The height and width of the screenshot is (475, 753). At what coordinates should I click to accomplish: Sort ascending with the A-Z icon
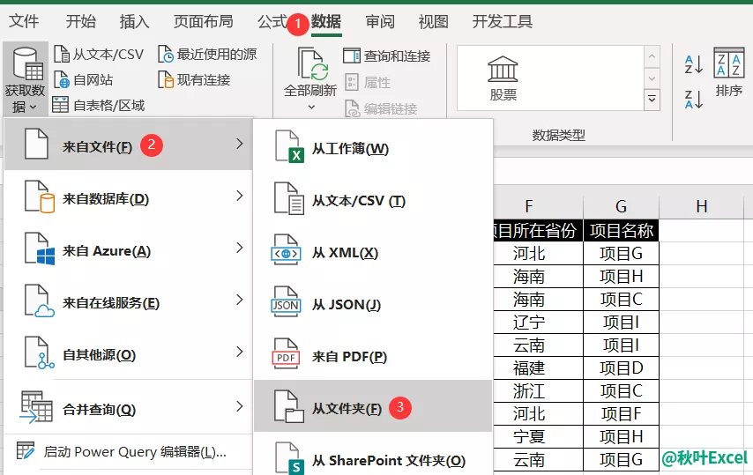(694, 64)
